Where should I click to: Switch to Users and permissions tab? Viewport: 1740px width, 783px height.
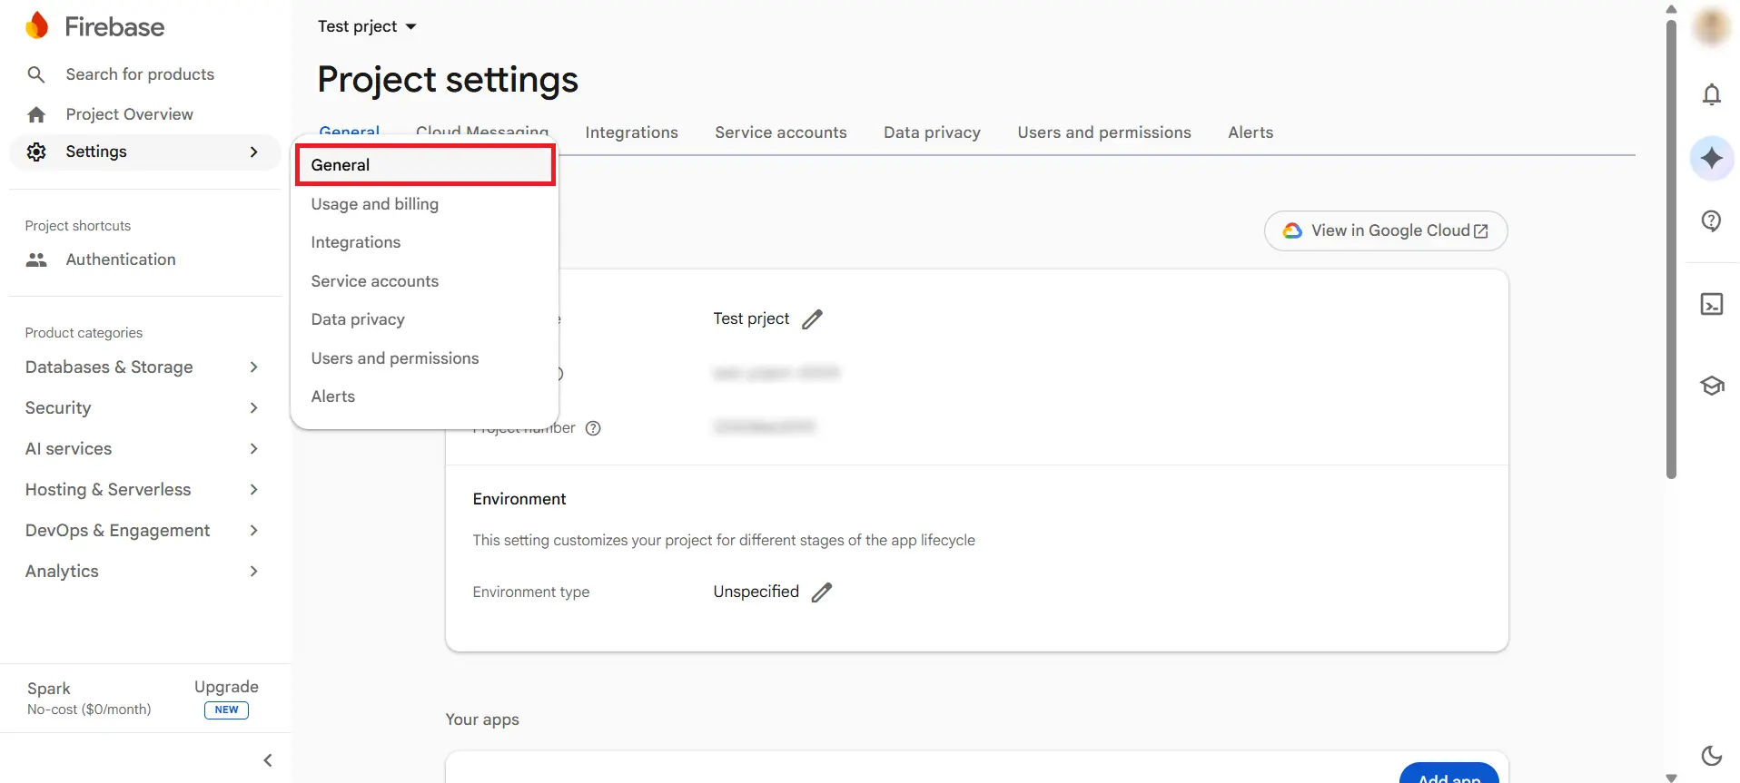(x=1103, y=132)
